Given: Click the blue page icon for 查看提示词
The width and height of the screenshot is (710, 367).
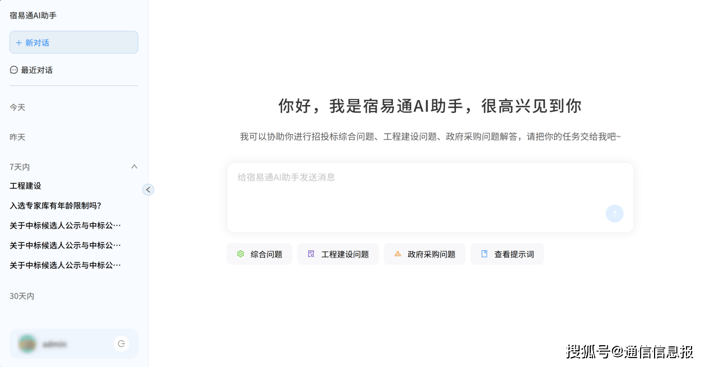Looking at the screenshot, I should (485, 254).
